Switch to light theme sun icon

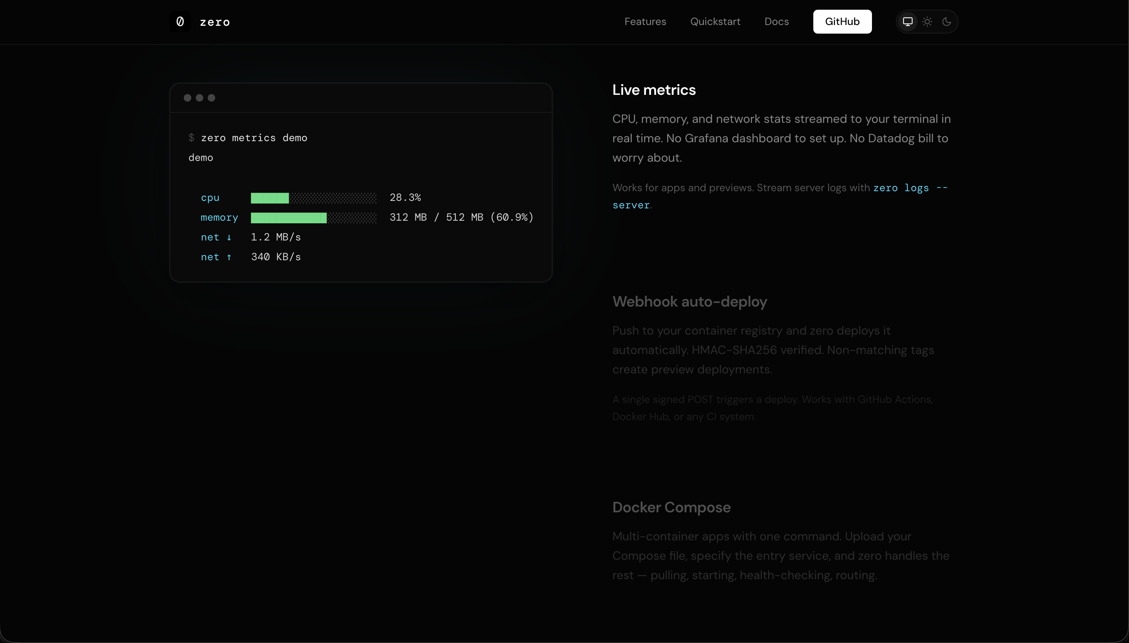pyautogui.click(x=927, y=22)
